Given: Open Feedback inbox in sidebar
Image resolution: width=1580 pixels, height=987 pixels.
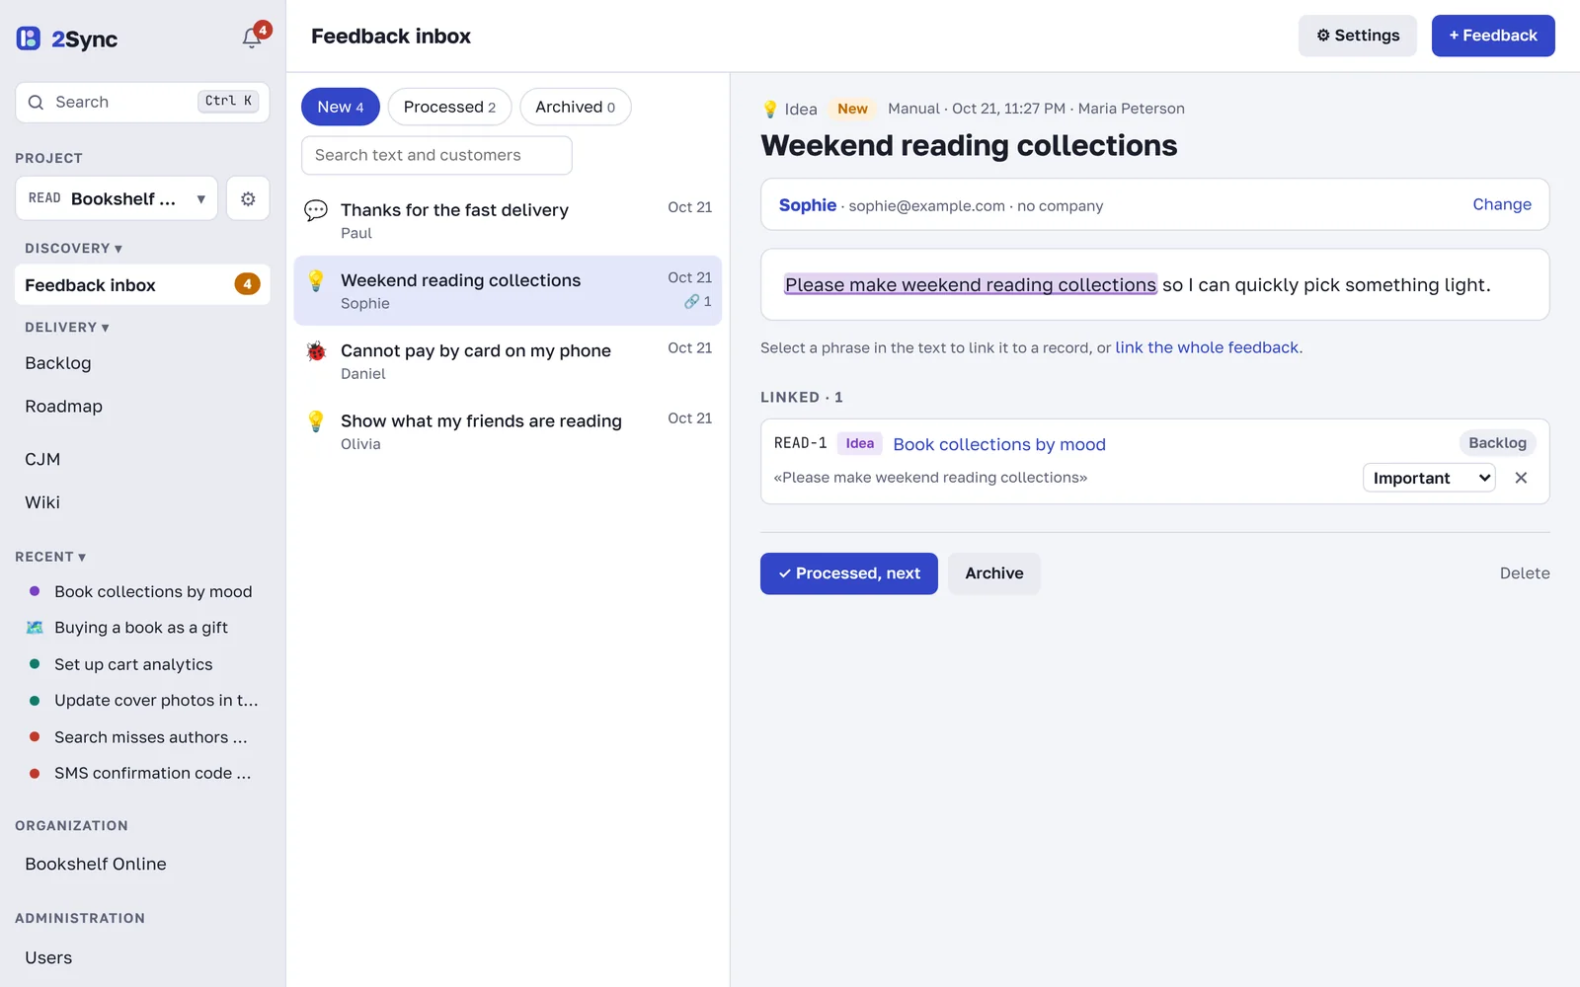Looking at the screenshot, I should coord(142,285).
